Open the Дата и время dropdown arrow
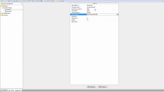164x92 pixels. (x=118, y=15)
